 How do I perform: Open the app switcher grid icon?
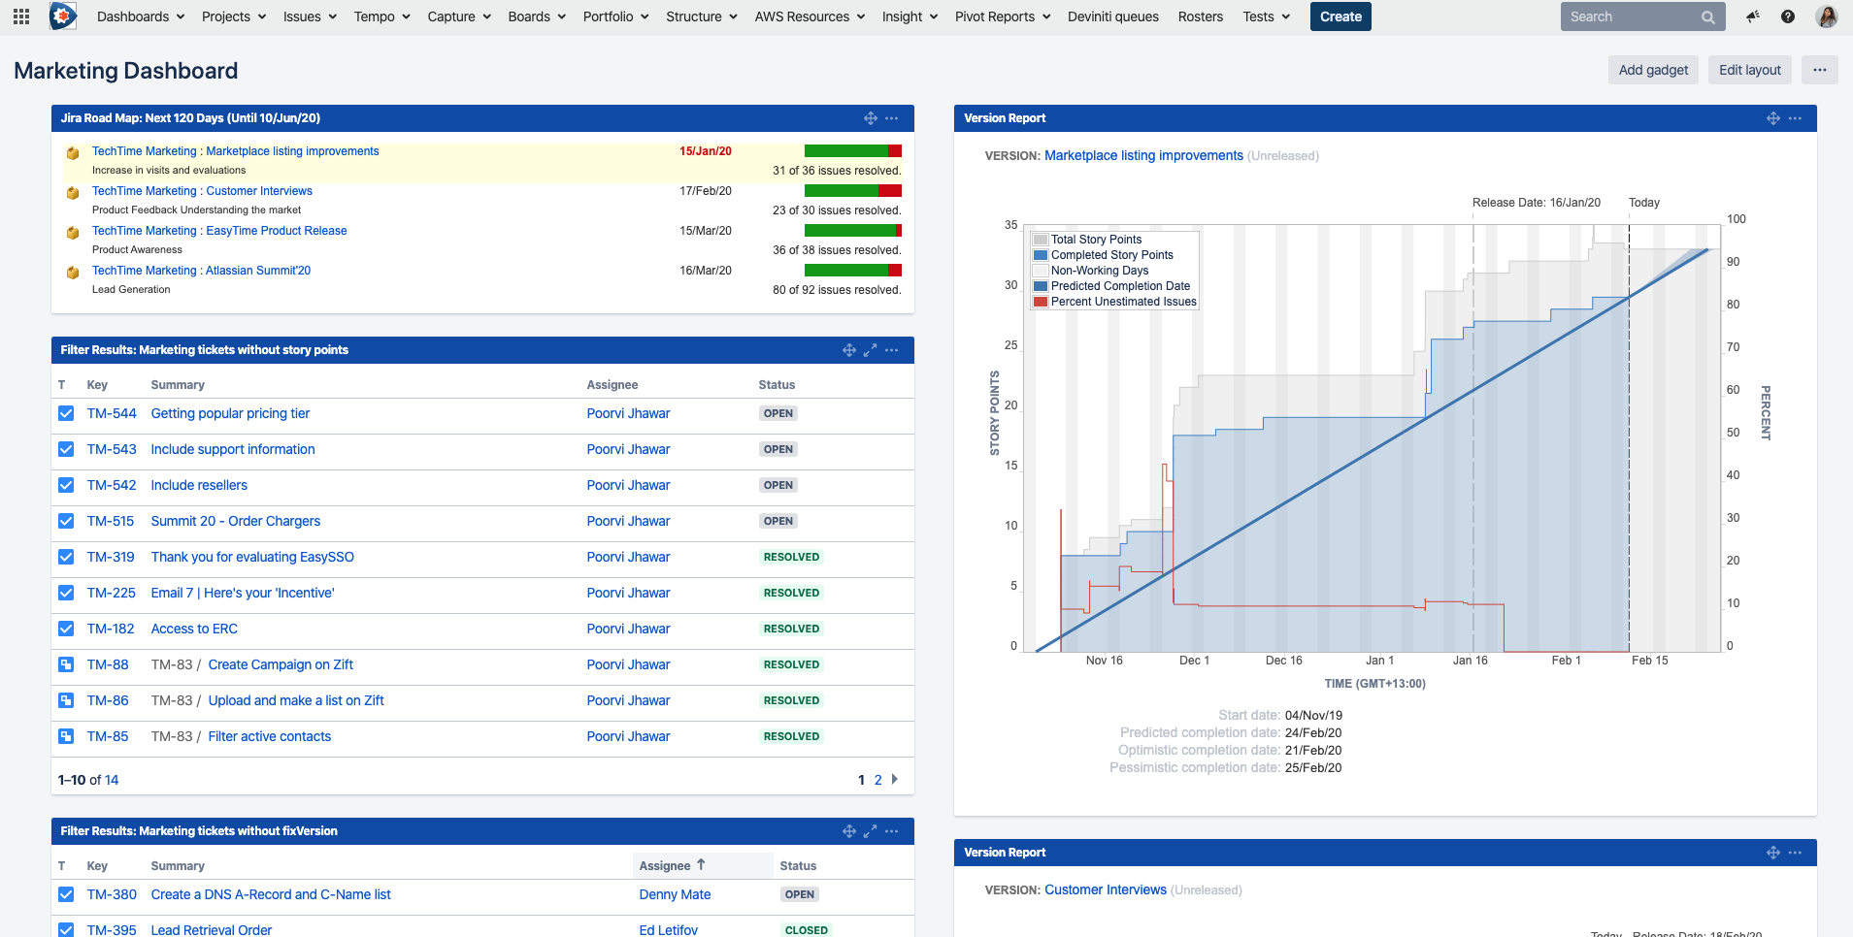coord(21,16)
